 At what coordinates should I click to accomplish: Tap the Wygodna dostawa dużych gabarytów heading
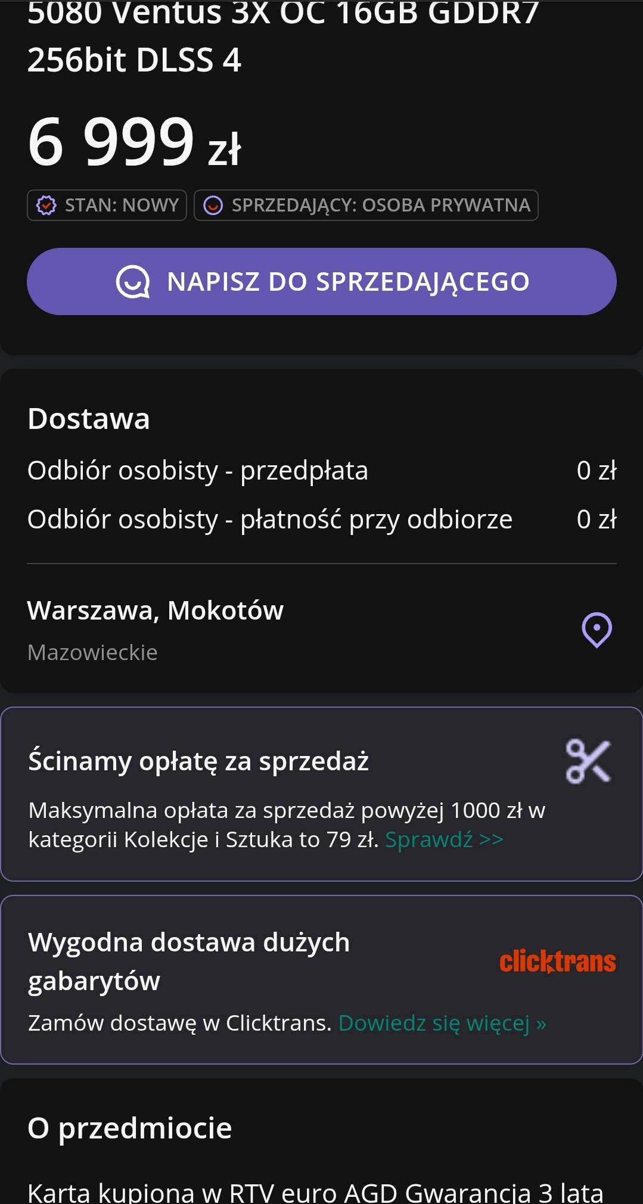(x=189, y=961)
